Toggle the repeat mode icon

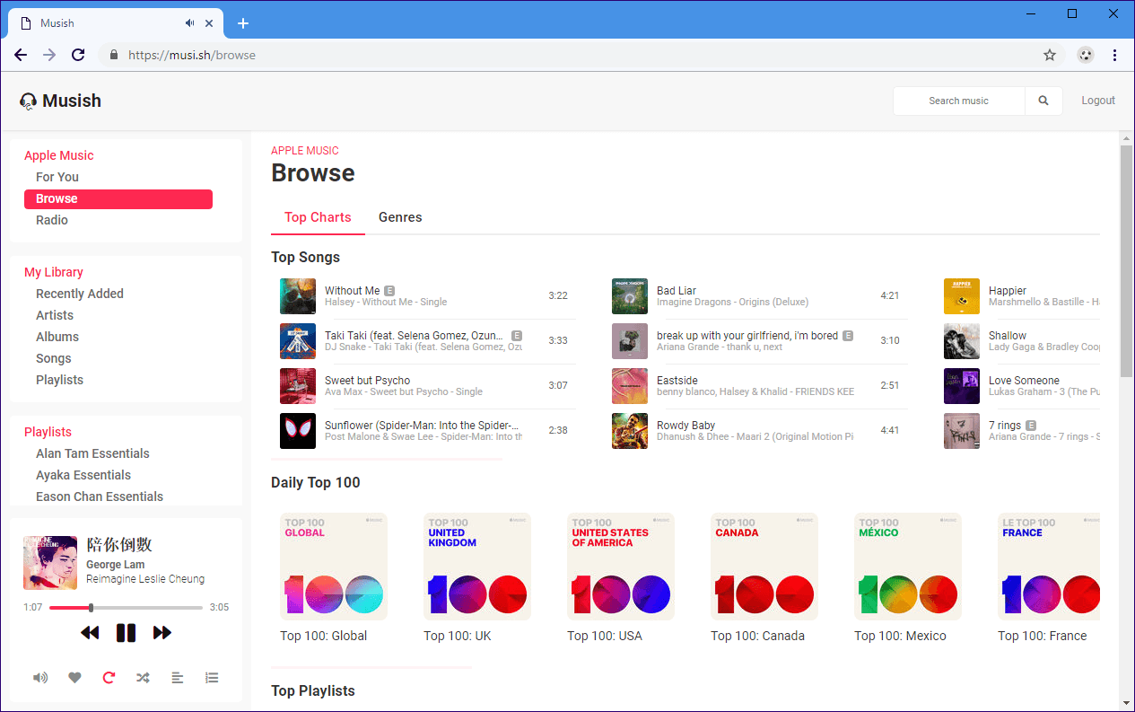click(x=109, y=678)
